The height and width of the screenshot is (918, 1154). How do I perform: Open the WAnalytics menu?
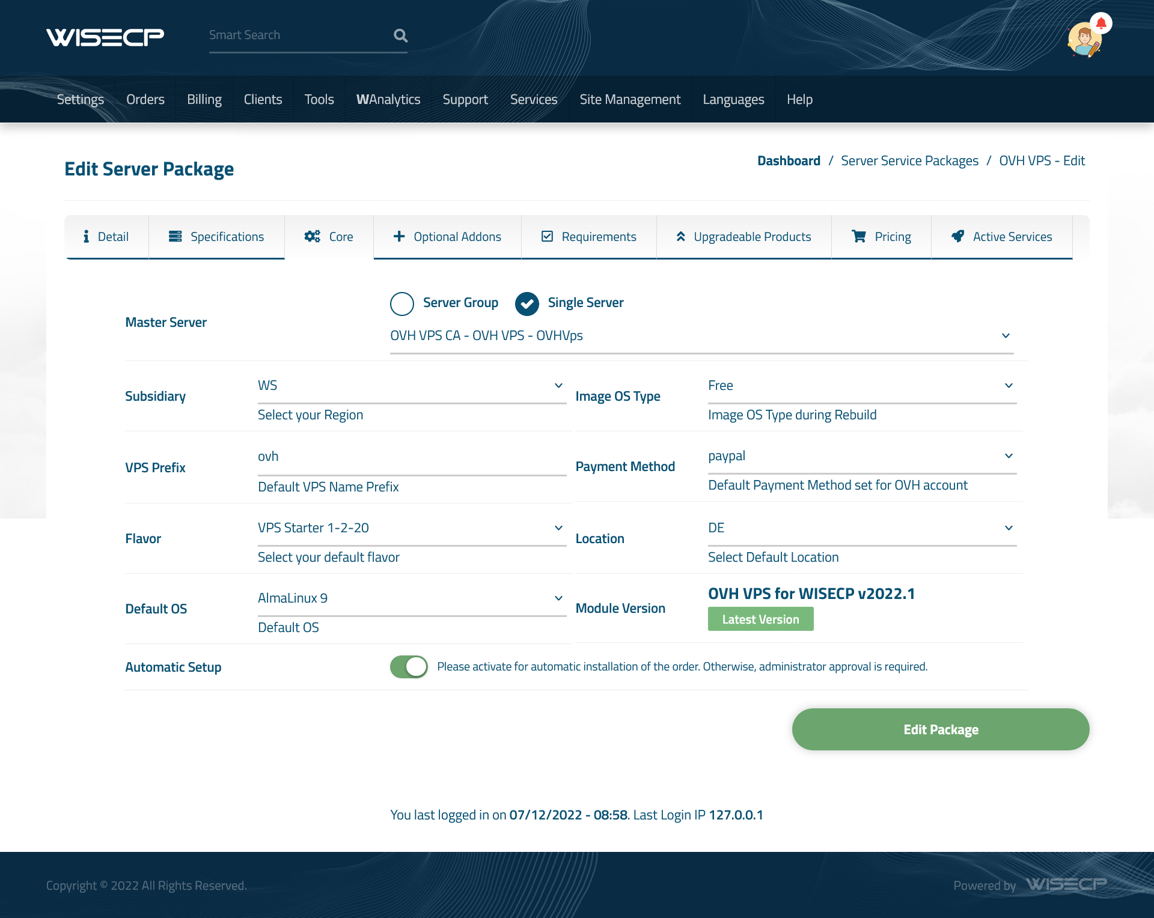(x=388, y=99)
